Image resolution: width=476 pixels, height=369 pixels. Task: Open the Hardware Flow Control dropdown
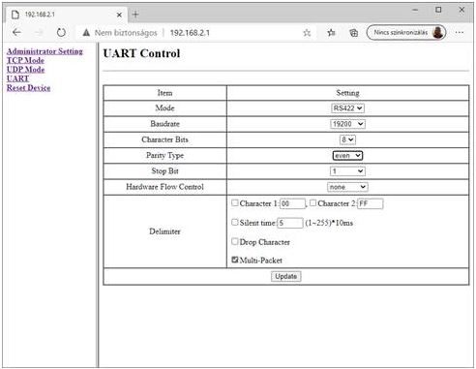point(347,187)
